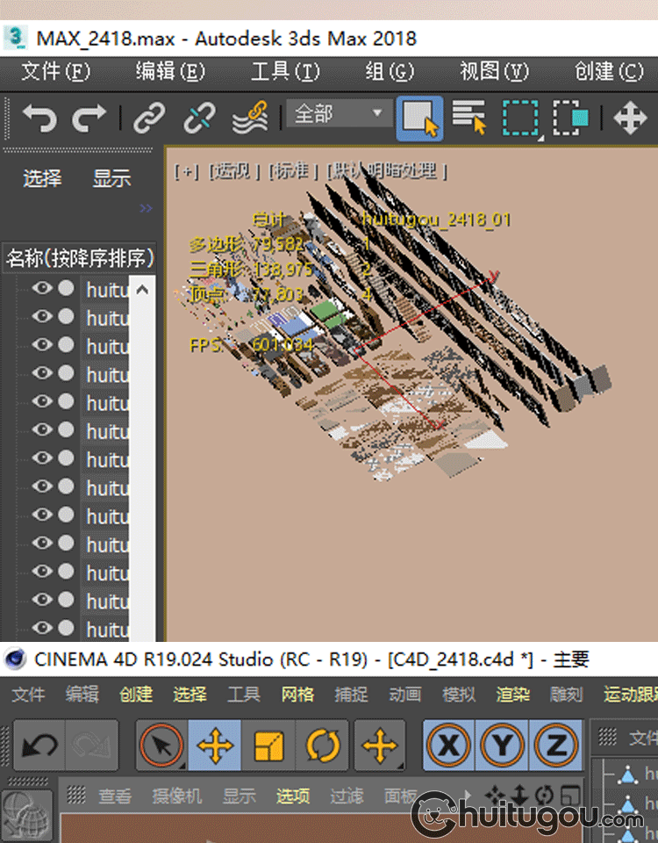Choose the Rectangular Selection Region icon
Screen dimensions: 658x843
coord(520,118)
